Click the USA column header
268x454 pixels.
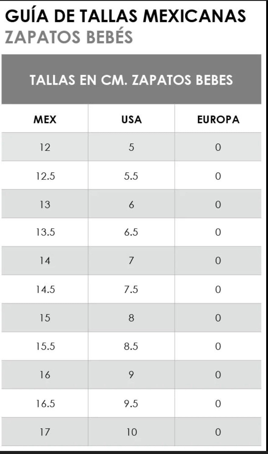(131, 119)
